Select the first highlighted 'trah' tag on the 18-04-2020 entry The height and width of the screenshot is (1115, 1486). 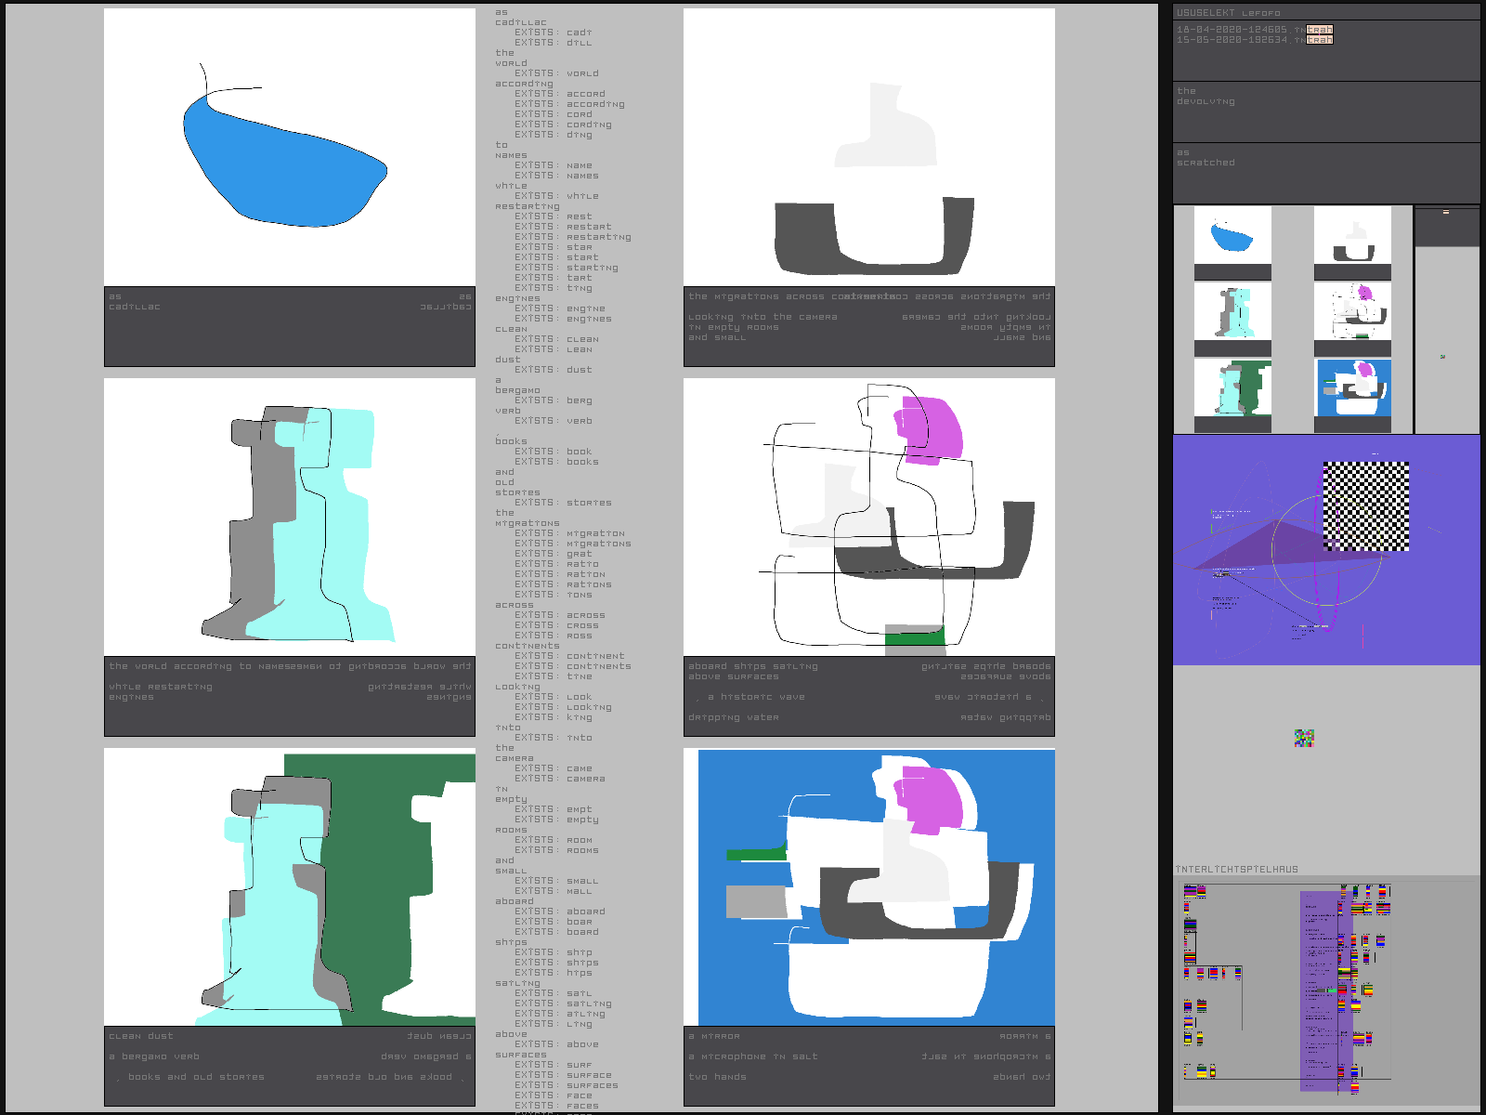(x=1320, y=30)
